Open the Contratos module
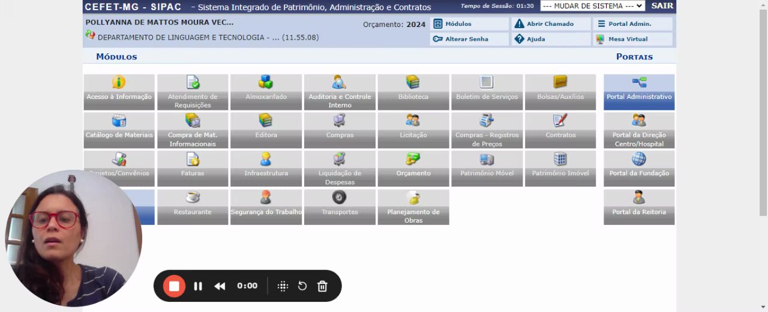 point(560,130)
